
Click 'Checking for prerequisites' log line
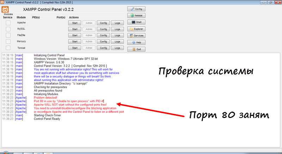(x=50, y=87)
